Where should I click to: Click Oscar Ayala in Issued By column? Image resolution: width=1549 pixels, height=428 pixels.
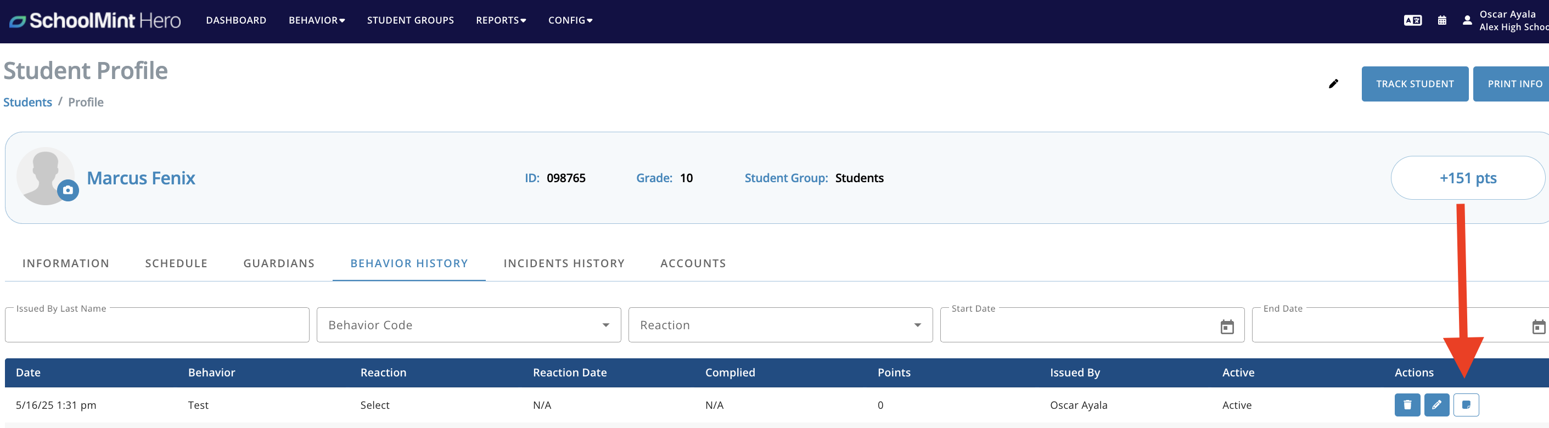coord(1078,405)
